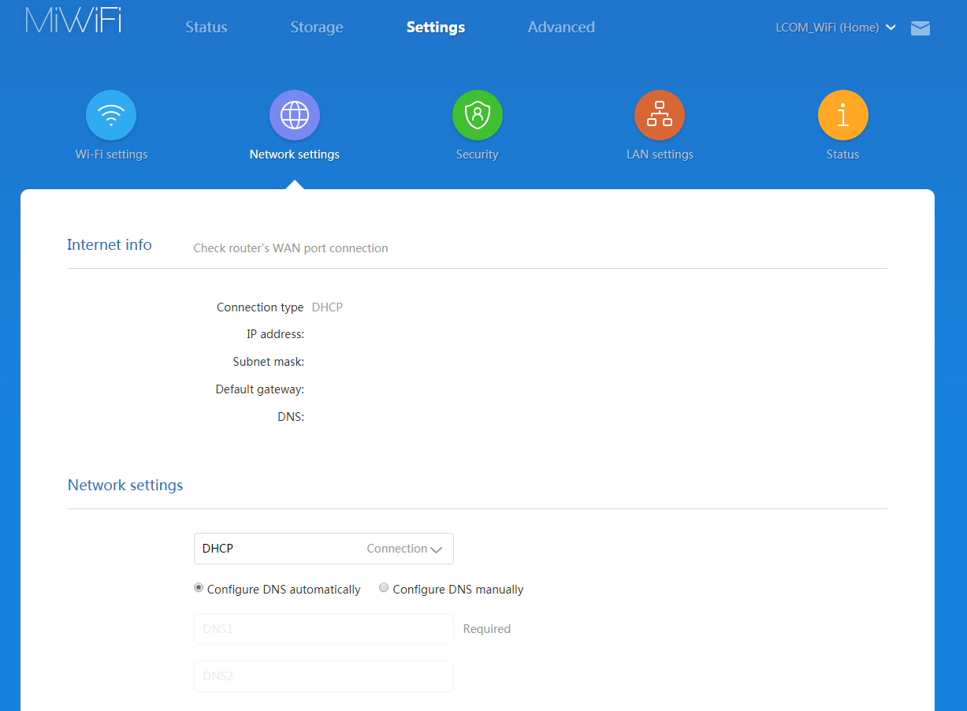
Task: Click the Security label text
Action: pos(478,154)
